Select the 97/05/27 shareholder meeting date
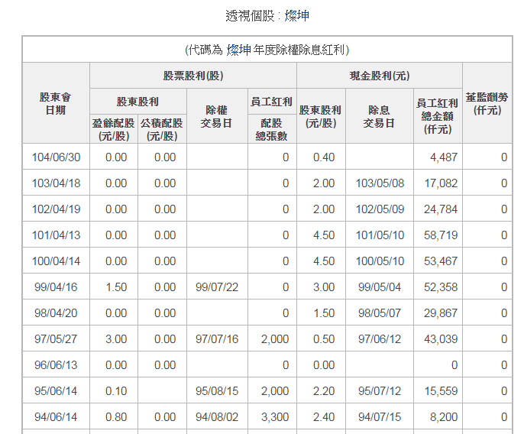Image resolution: width=524 pixels, height=434 pixels. tap(57, 339)
